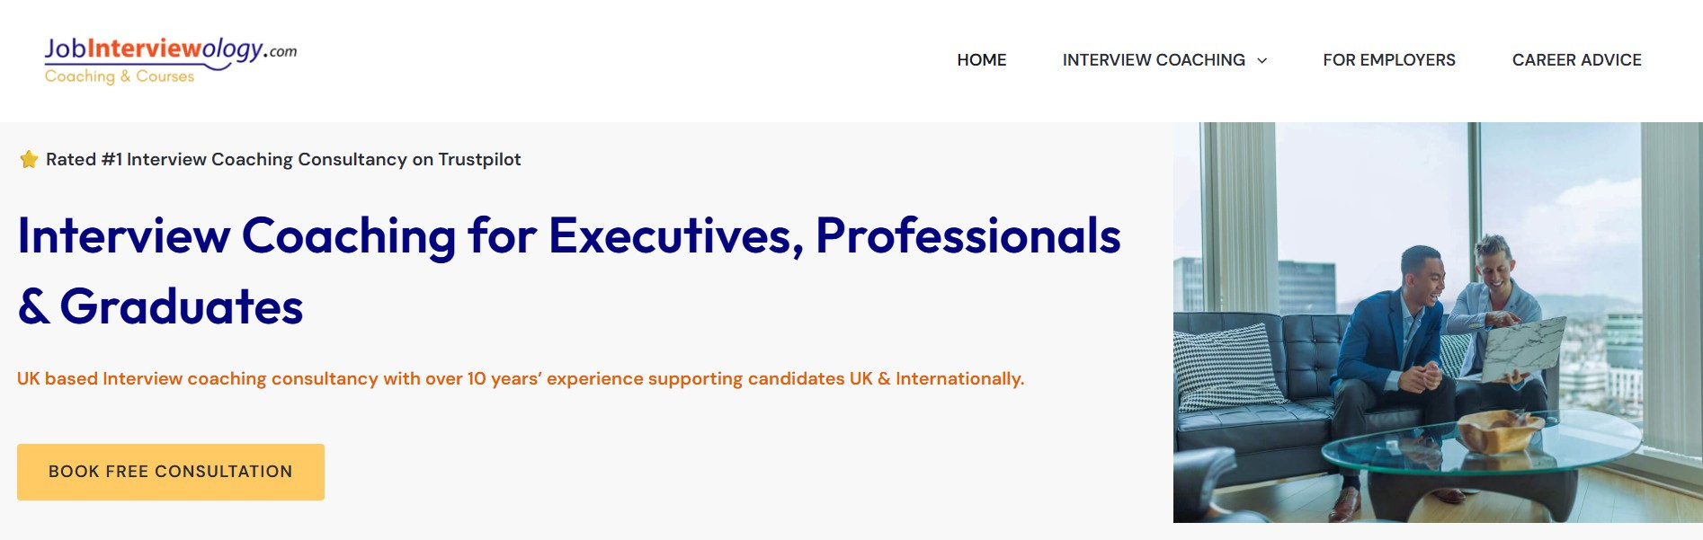
Task: Visit the CAREER ADVICE section
Action: [x=1576, y=60]
